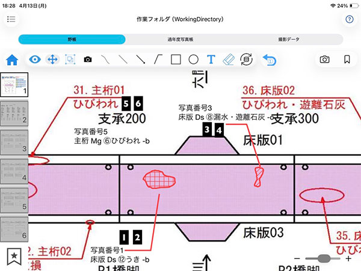Zoom in with the plus button
361x271 pixels.
click(x=348, y=258)
